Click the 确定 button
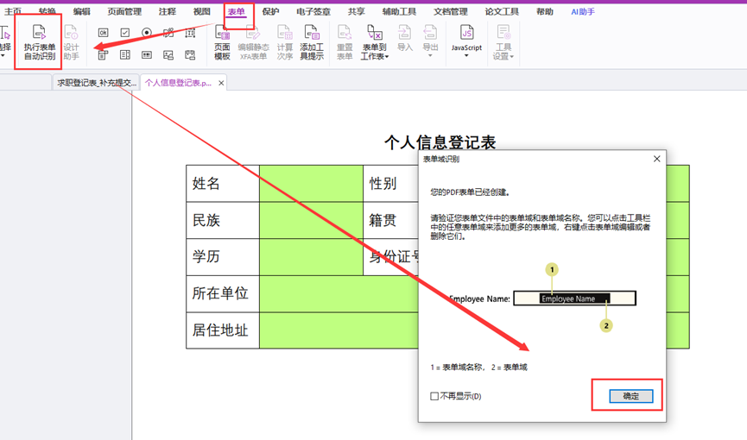 (x=630, y=396)
